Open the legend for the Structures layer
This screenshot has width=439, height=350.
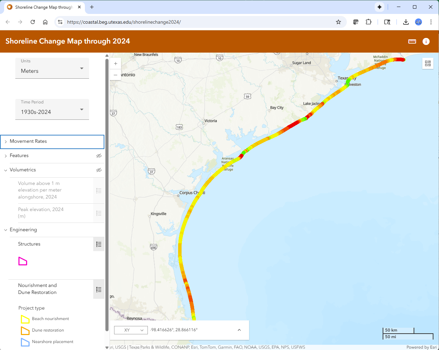point(98,244)
